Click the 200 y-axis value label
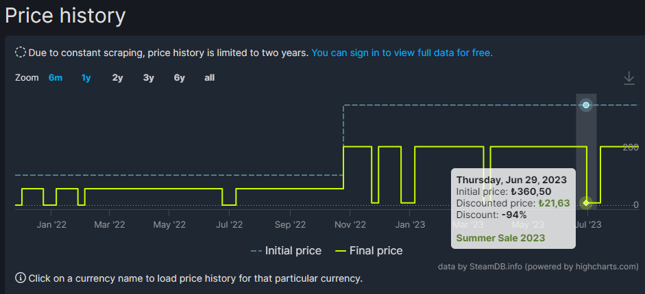645x294 pixels. tap(631, 148)
